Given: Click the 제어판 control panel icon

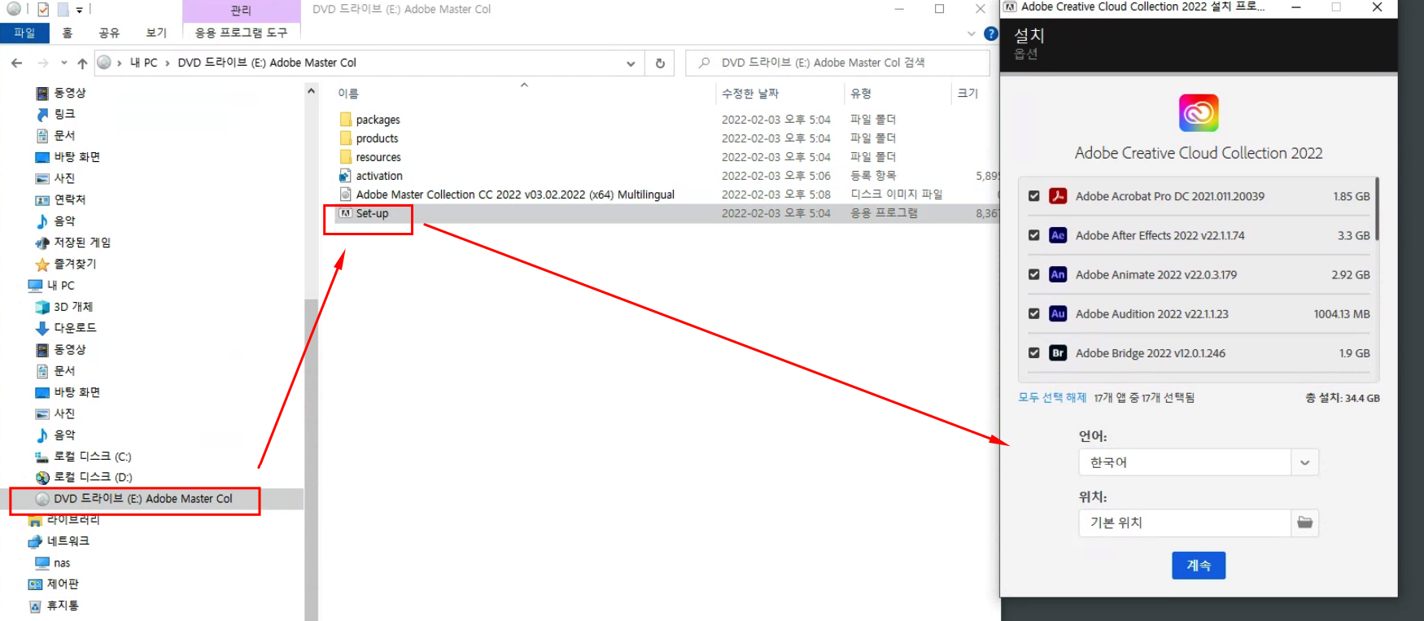Looking at the screenshot, I should [x=35, y=584].
